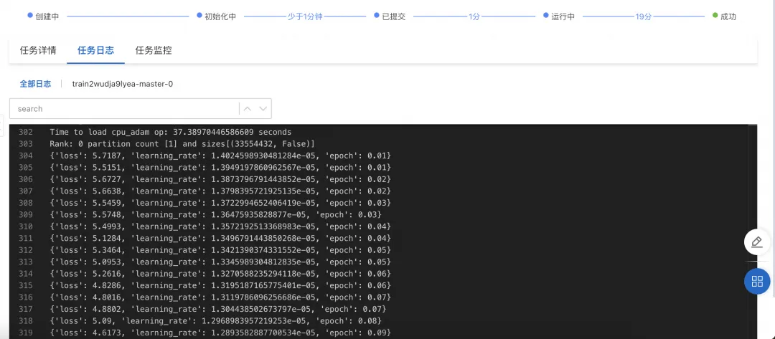
Task: Click log line with loss 5.5459
Action: pyautogui.click(x=220, y=203)
